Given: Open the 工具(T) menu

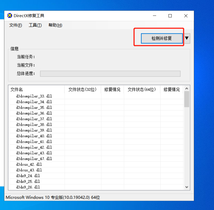Looking at the screenshot, I should click(x=35, y=25).
